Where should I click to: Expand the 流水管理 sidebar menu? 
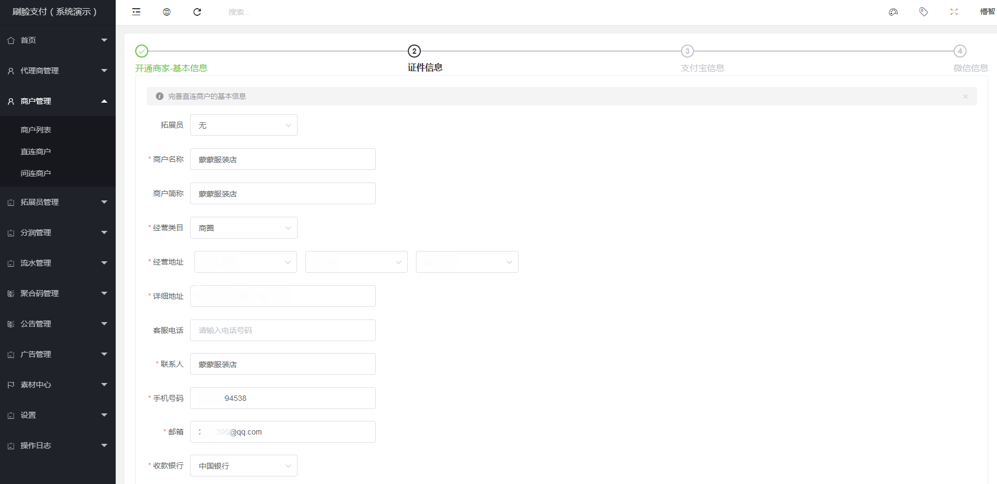(x=58, y=263)
